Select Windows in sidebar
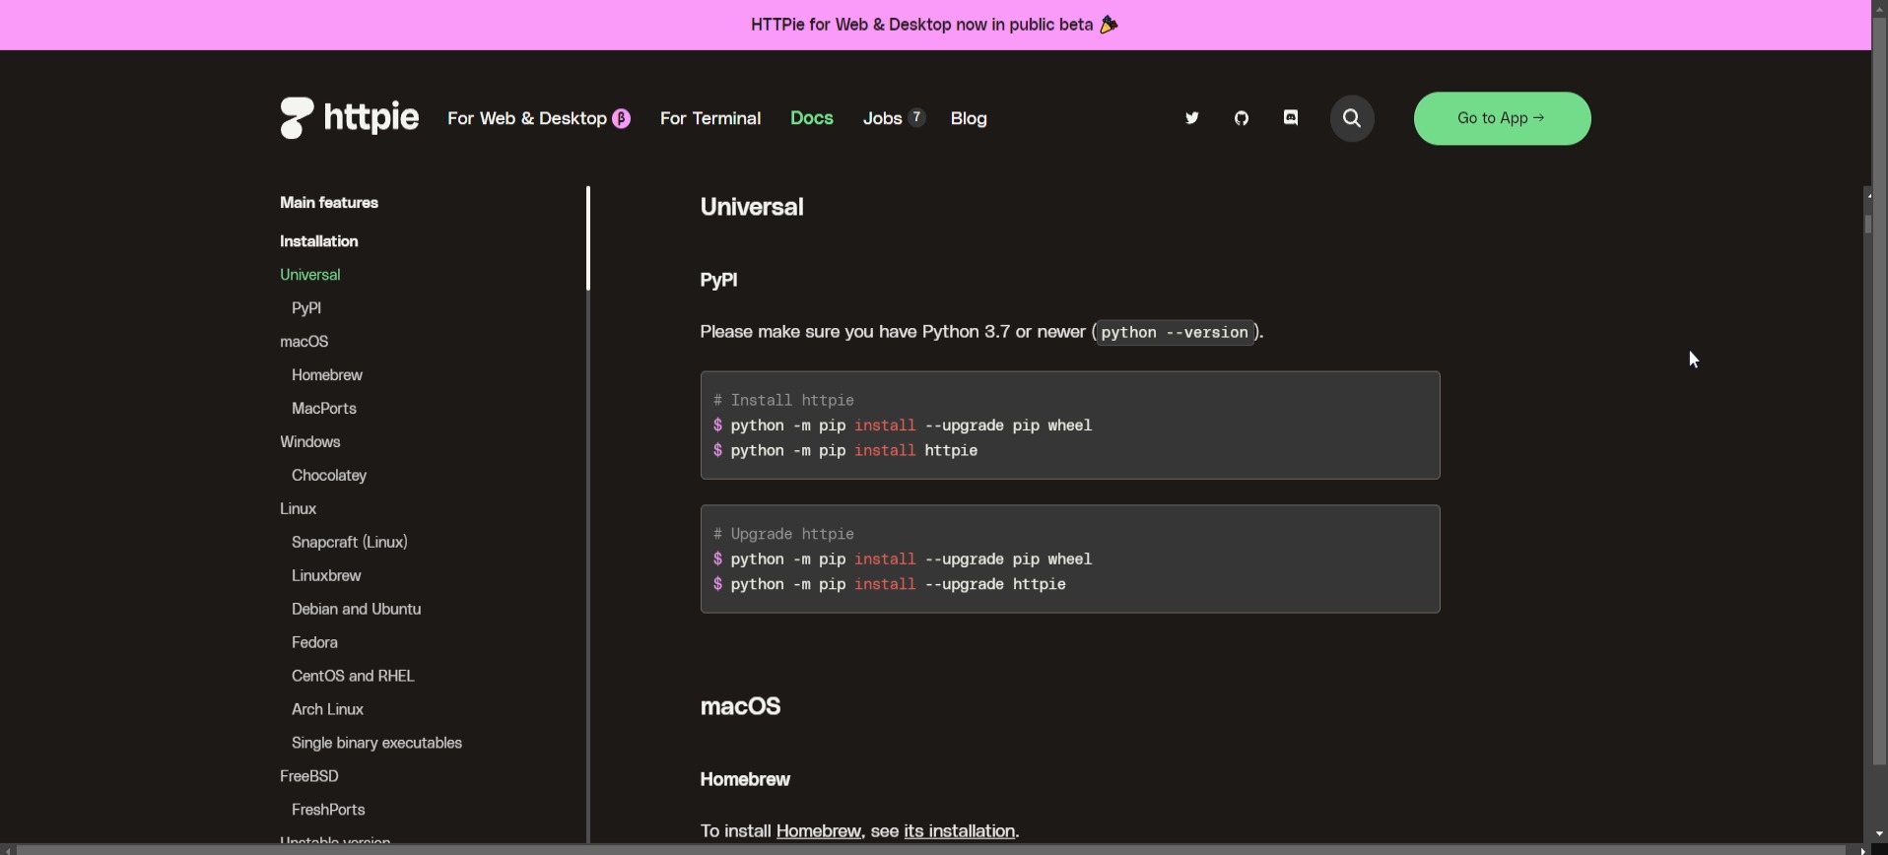The height and width of the screenshot is (855, 1888). pyautogui.click(x=310, y=443)
